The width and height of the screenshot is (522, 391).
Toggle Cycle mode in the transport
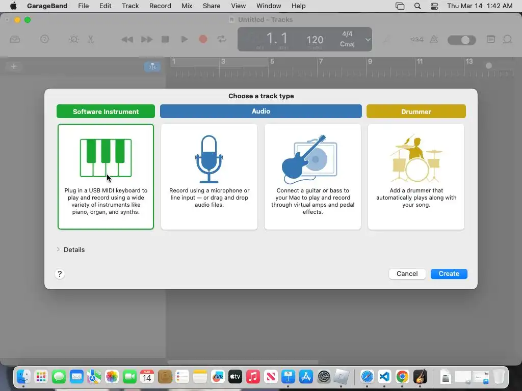point(222,39)
